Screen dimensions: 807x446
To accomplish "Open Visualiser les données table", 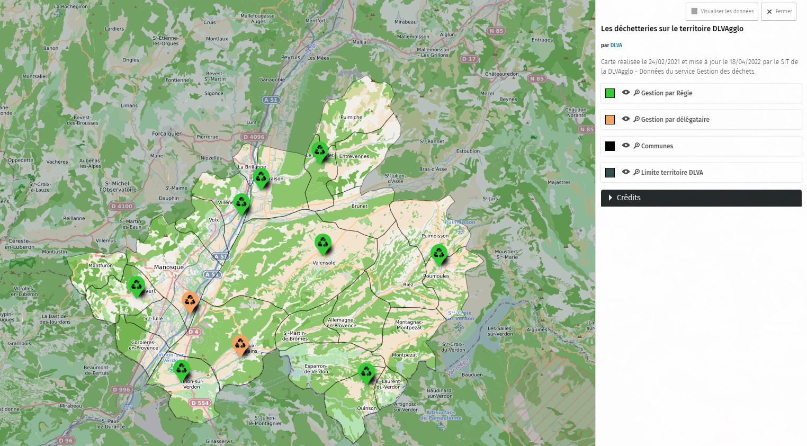I will [722, 11].
